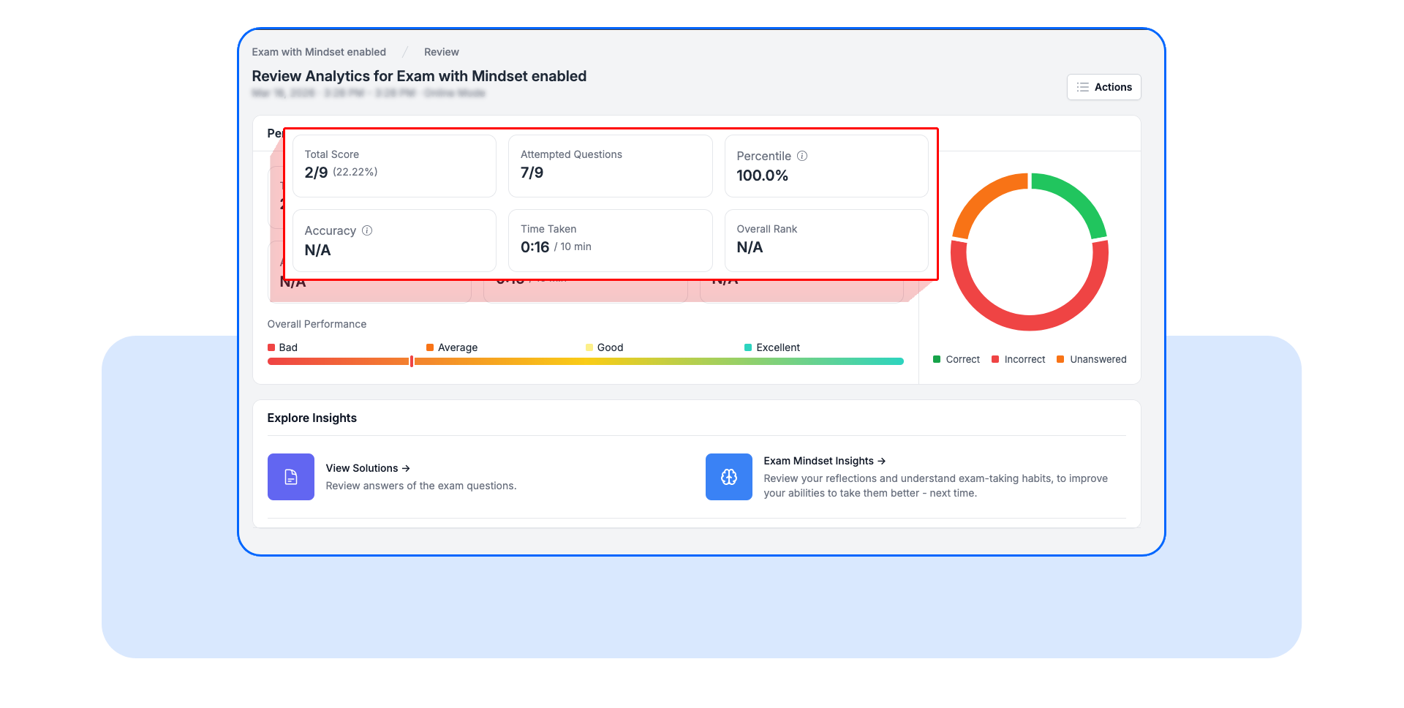The height and width of the screenshot is (708, 1404).
Task: Click the orange Unanswered legend marker
Action: 1060,359
